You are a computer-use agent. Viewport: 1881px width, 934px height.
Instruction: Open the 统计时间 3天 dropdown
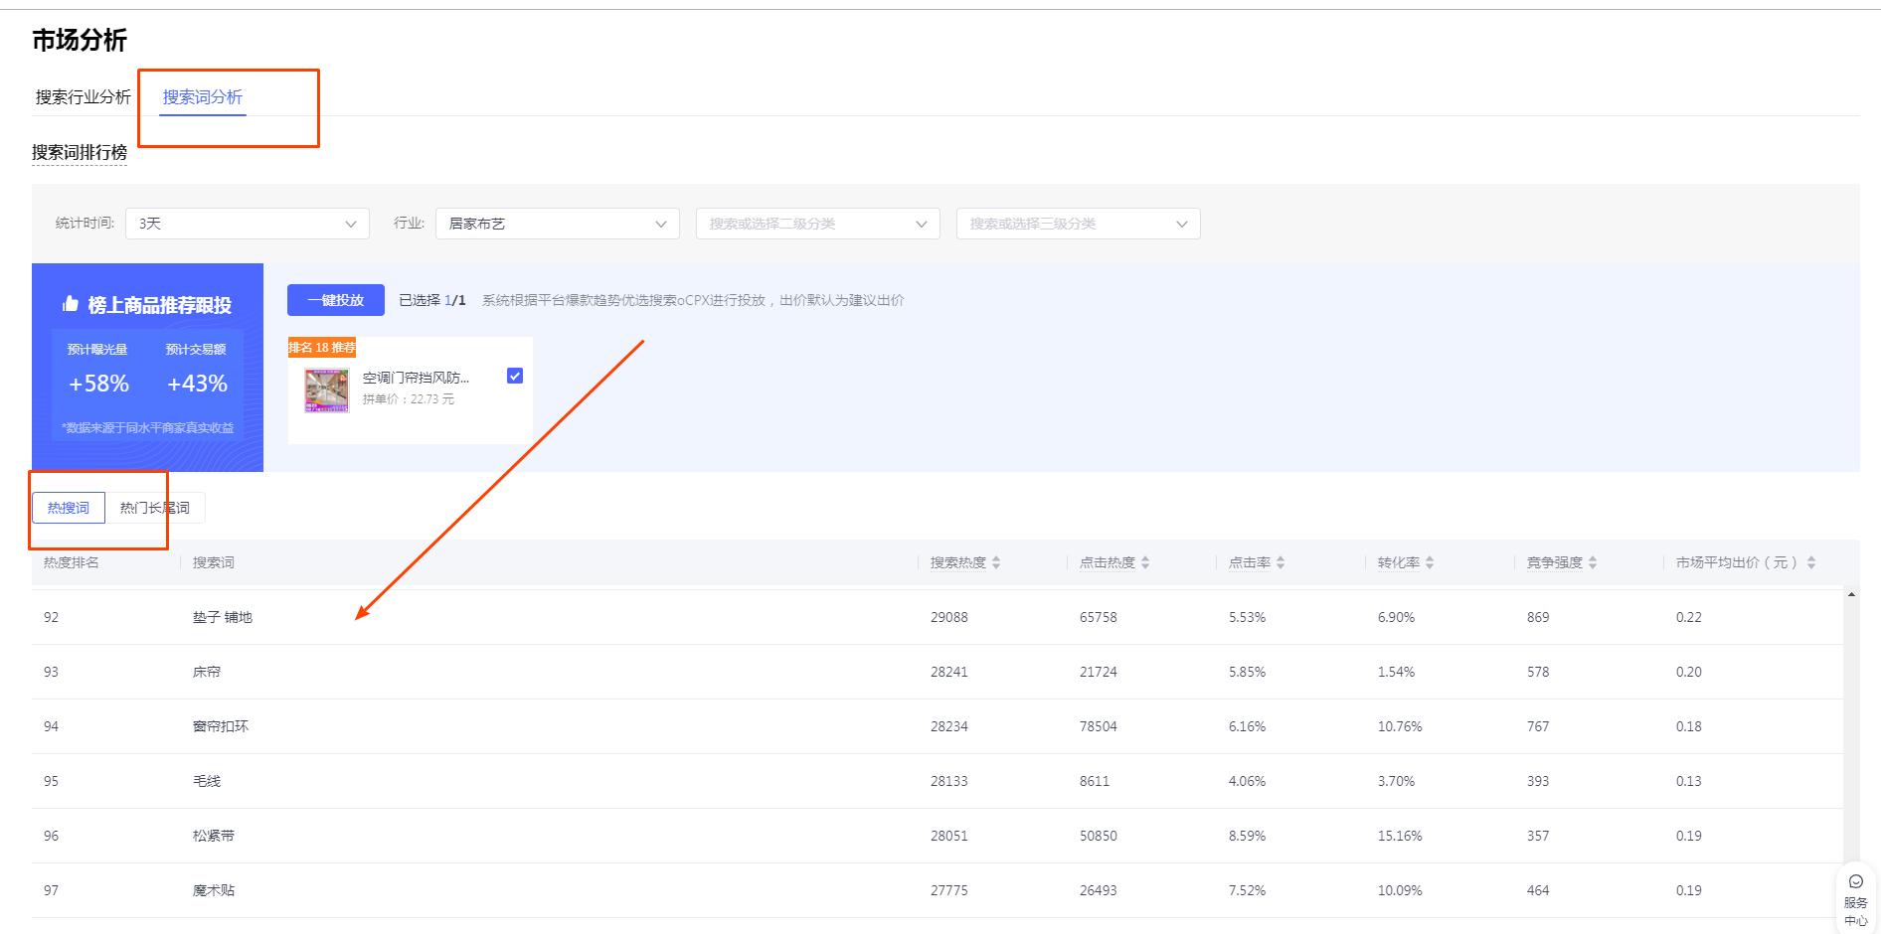pos(247,224)
